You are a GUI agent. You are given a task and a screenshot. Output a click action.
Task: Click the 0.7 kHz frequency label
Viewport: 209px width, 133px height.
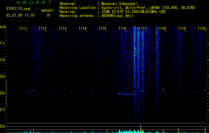pyautogui.click(x=3, y=110)
